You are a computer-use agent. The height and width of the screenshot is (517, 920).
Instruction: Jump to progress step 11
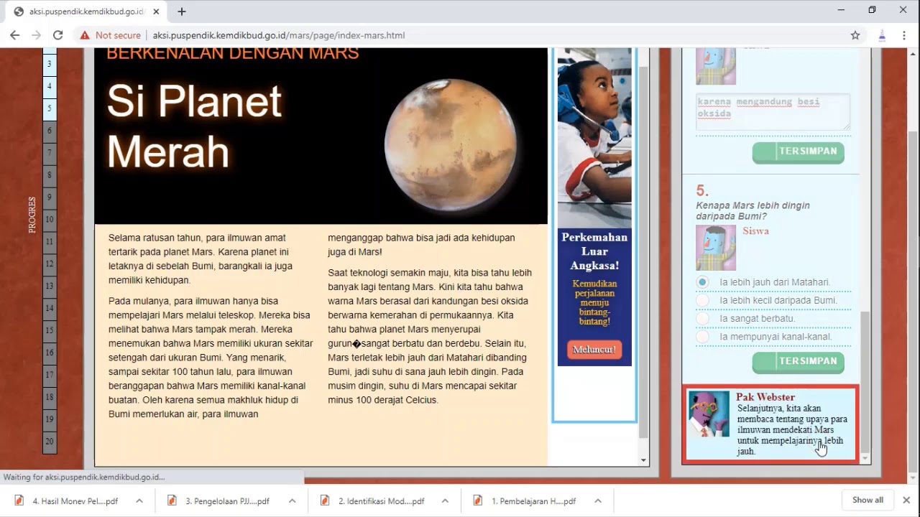[x=50, y=242]
